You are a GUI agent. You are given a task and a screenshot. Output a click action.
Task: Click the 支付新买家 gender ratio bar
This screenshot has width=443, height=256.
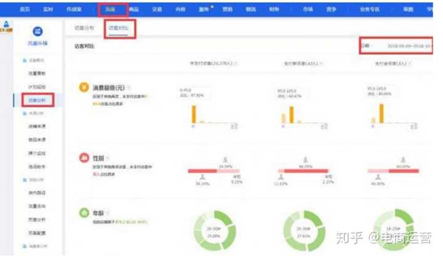303,171
